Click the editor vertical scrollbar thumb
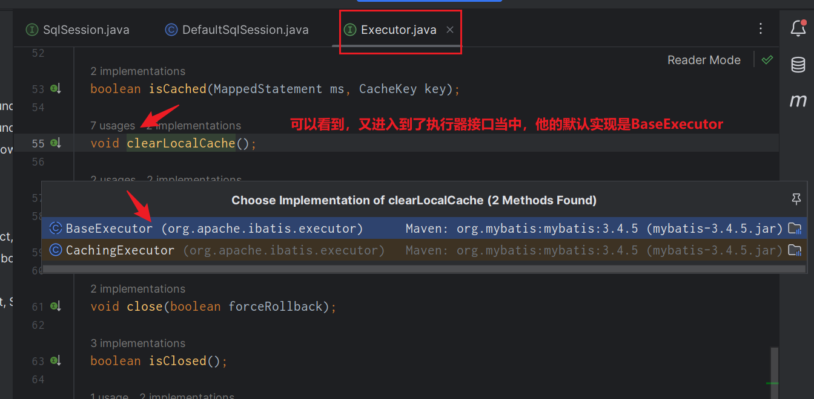814x399 pixels. [773, 372]
